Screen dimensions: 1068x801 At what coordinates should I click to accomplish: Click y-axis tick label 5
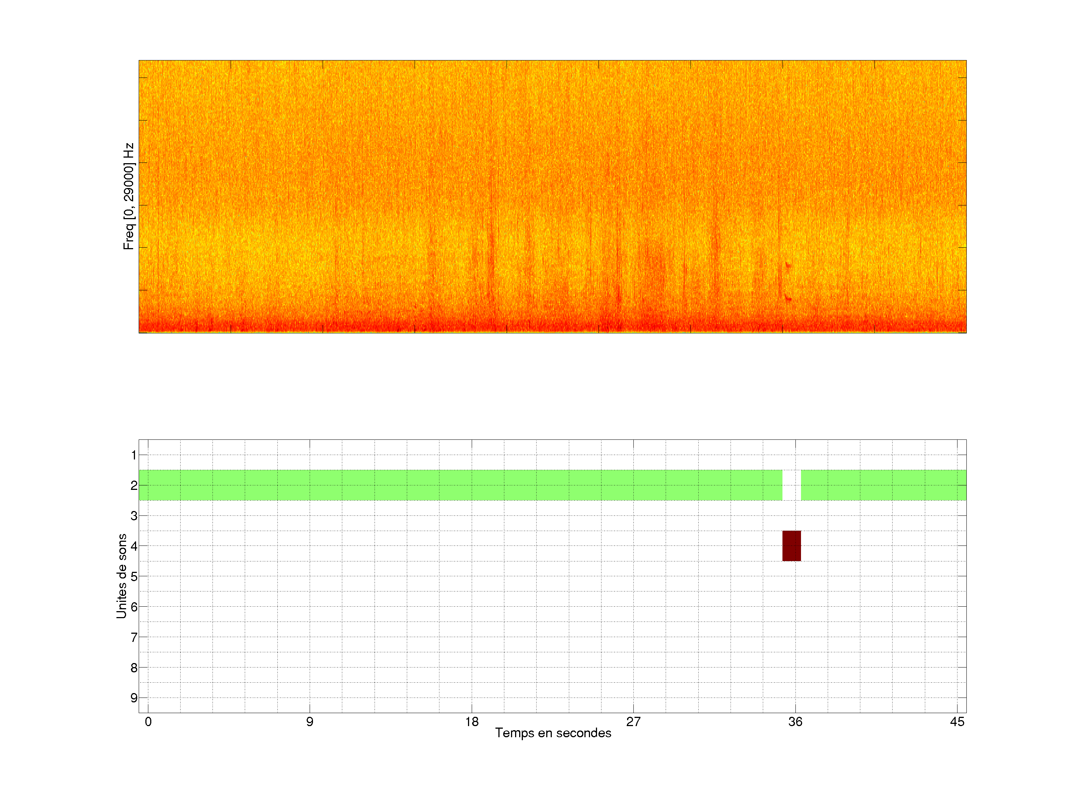click(x=134, y=577)
